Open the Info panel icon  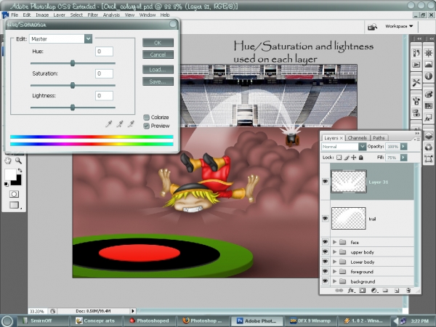pyautogui.click(x=429, y=76)
